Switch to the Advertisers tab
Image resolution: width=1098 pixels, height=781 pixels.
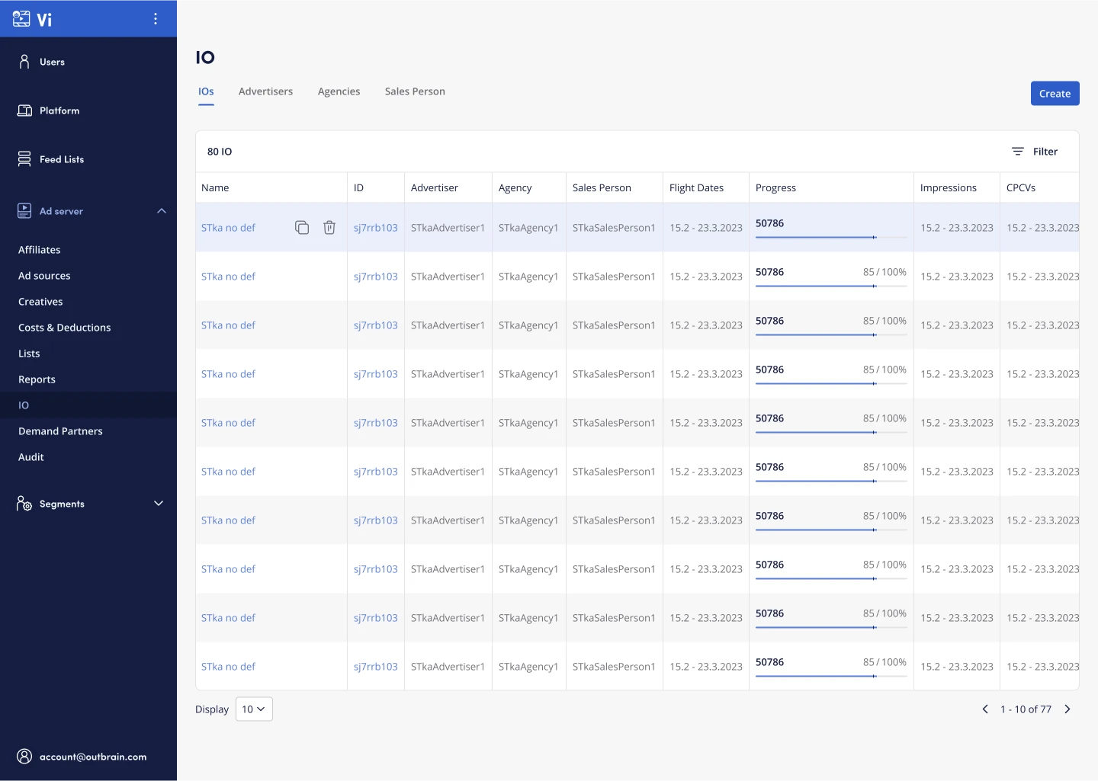pos(265,91)
